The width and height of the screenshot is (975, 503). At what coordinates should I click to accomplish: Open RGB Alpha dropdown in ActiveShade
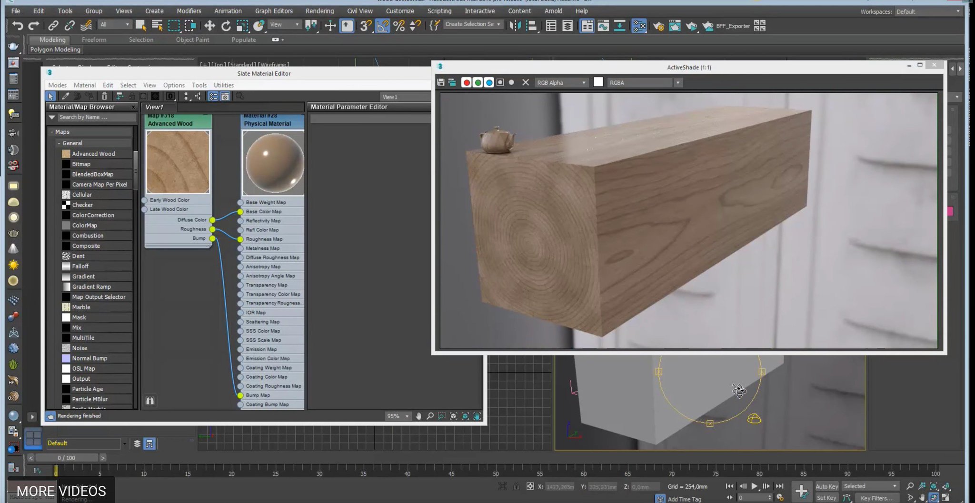click(x=561, y=82)
